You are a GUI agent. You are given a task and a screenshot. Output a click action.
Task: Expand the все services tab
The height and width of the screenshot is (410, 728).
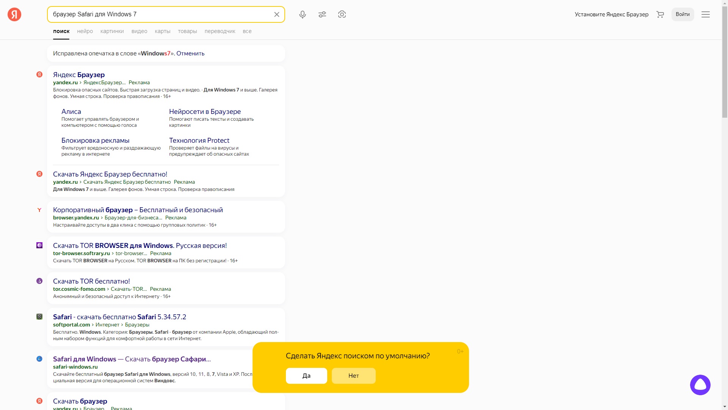click(247, 31)
